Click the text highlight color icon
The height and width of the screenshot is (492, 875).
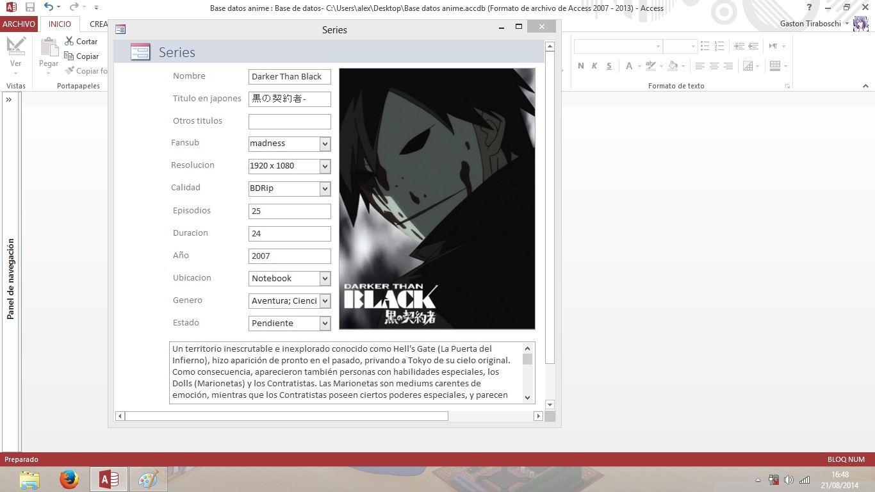tap(651, 66)
